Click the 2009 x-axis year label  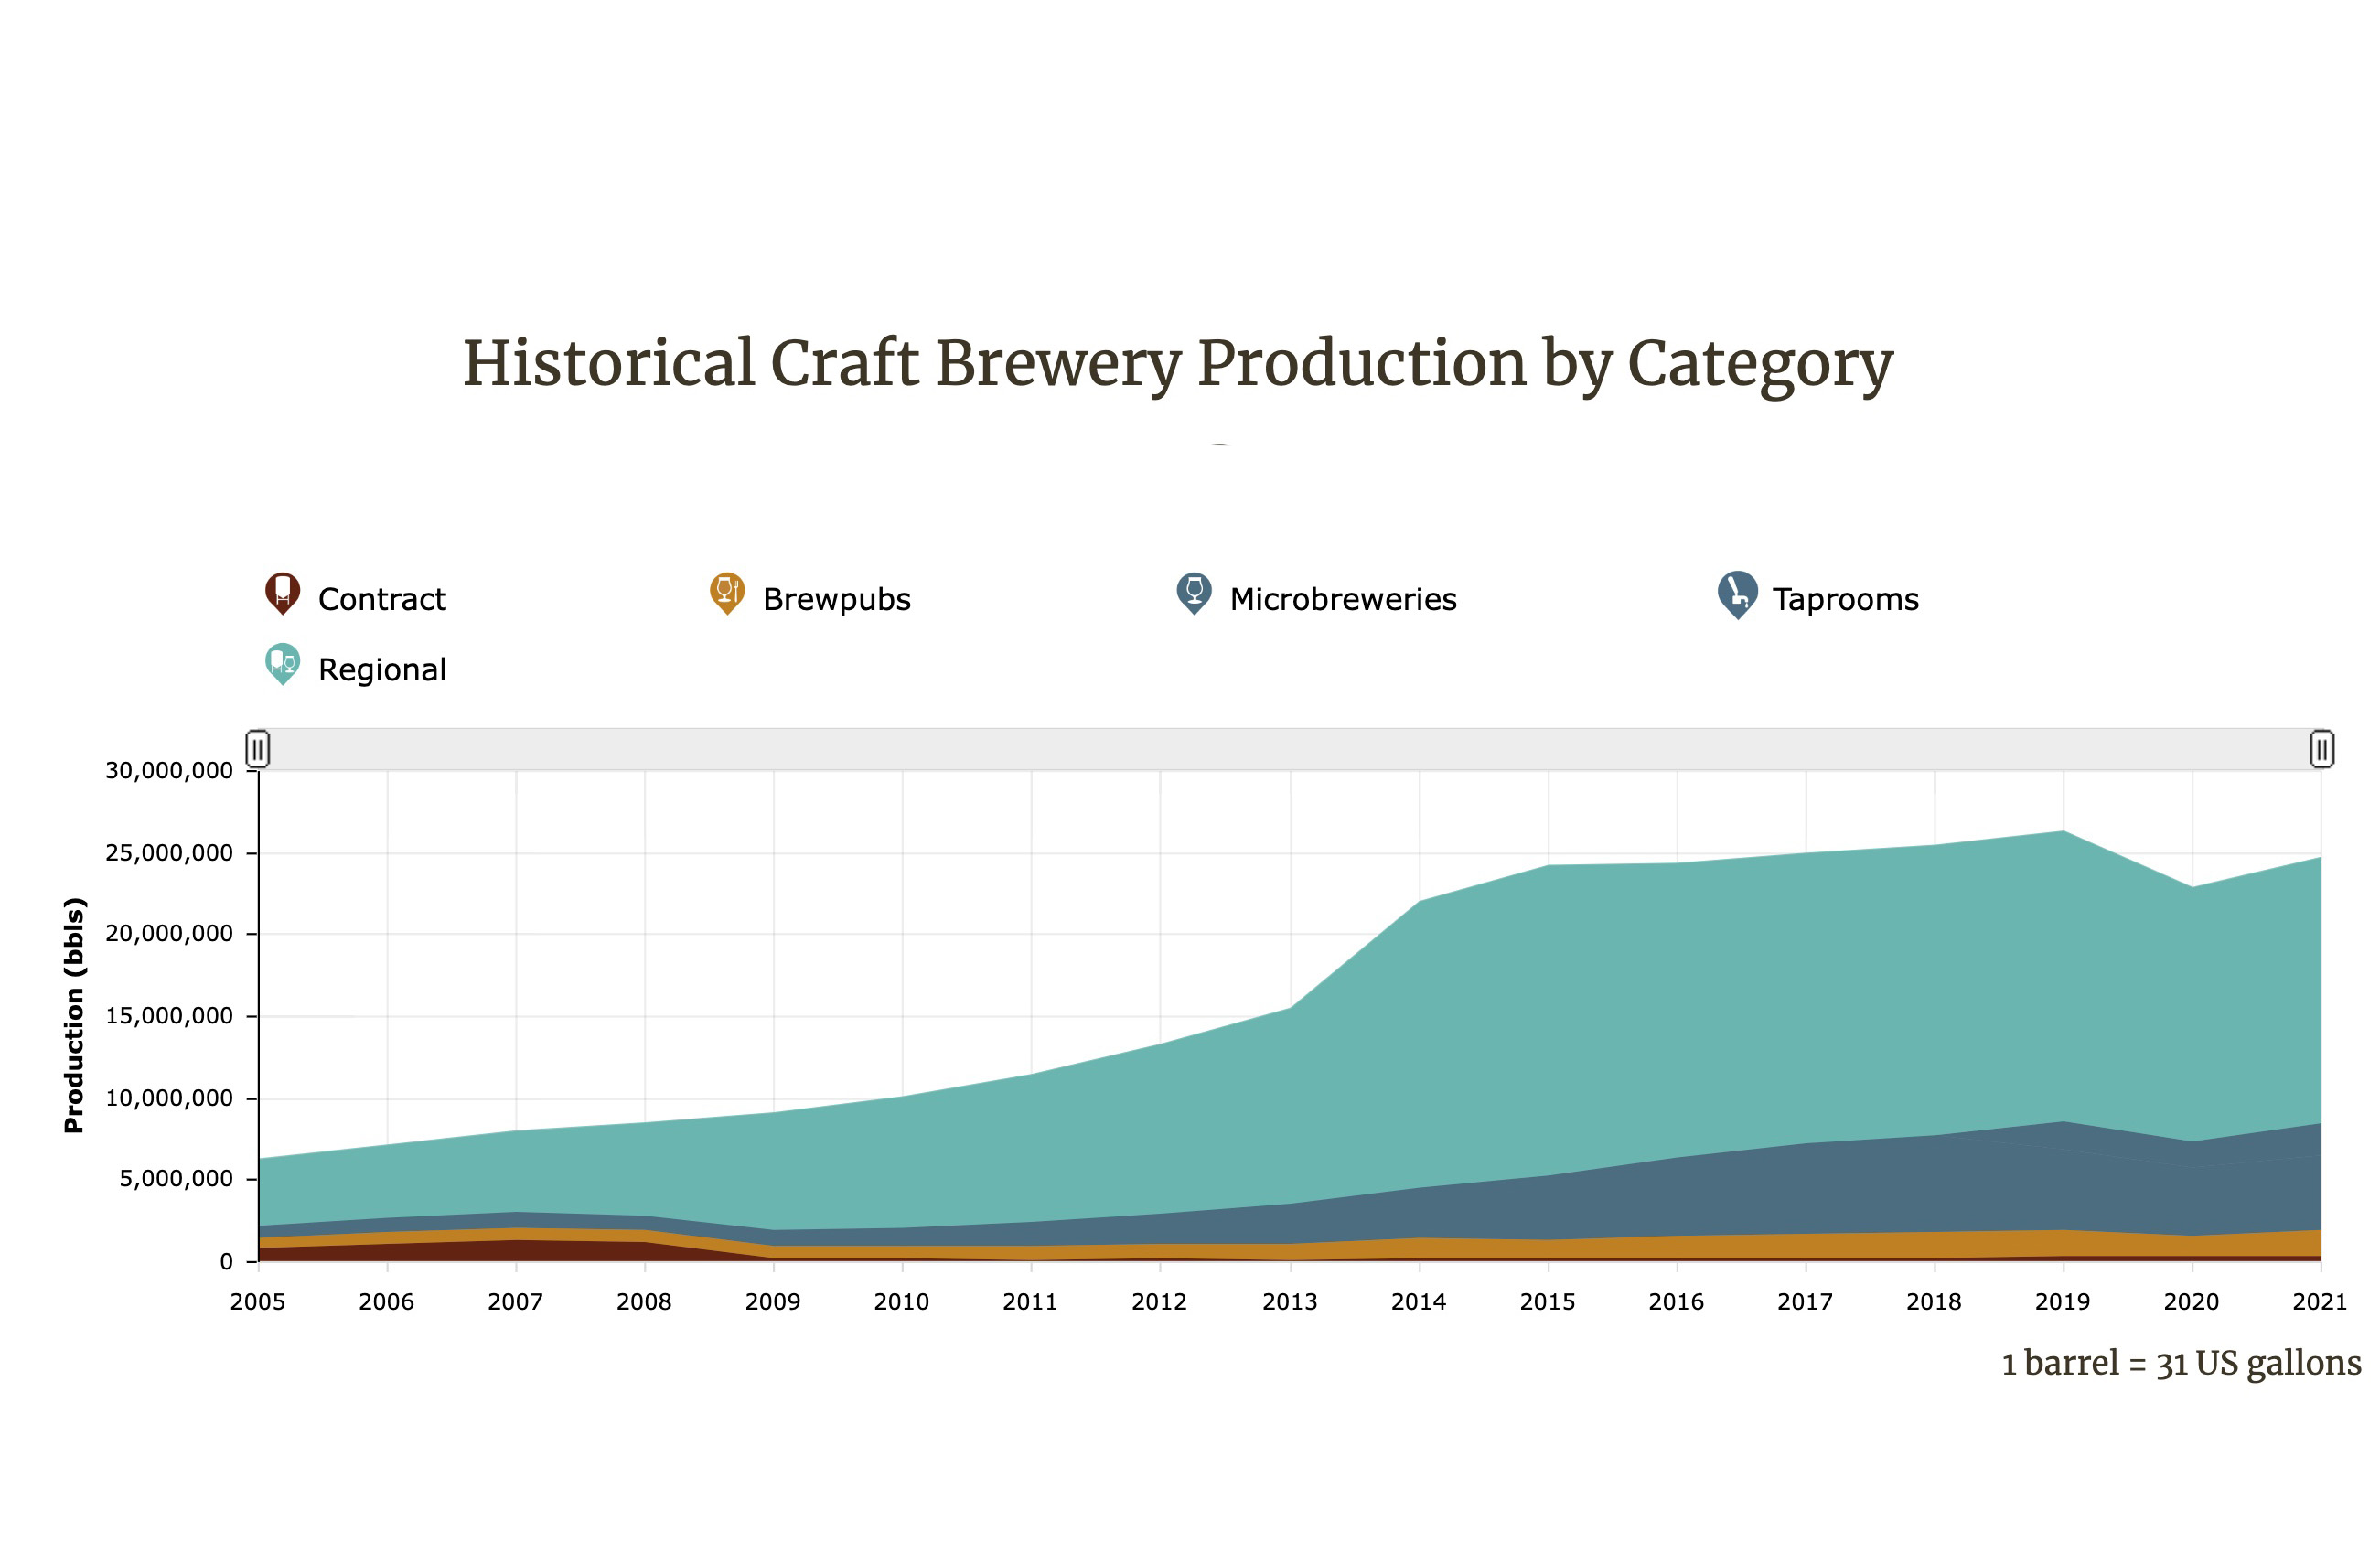tap(773, 1302)
